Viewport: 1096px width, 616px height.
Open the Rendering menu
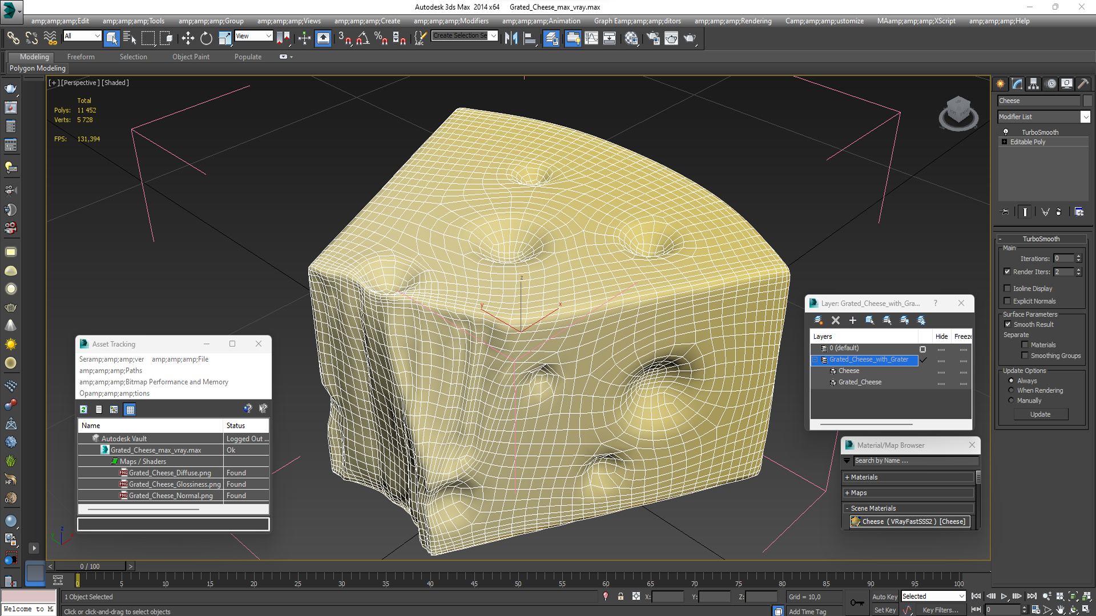733,21
